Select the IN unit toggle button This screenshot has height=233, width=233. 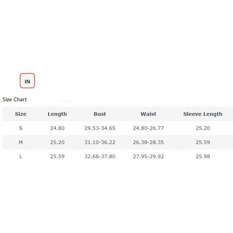pyautogui.click(x=27, y=81)
